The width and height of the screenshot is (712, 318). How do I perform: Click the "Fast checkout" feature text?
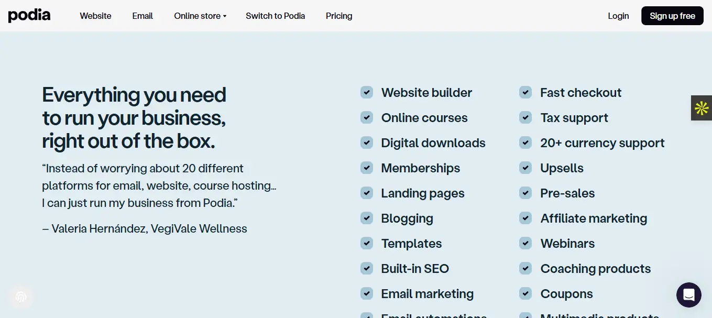point(581,93)
